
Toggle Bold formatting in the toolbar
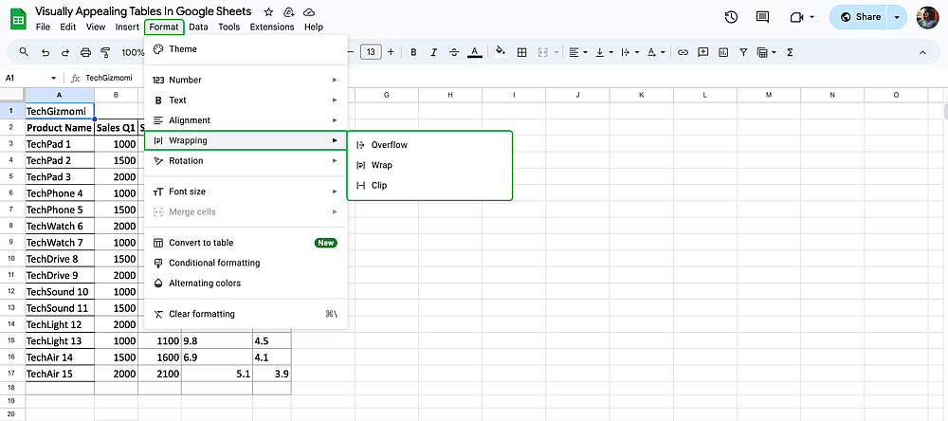pyautogui.click(x=413, y=53)
